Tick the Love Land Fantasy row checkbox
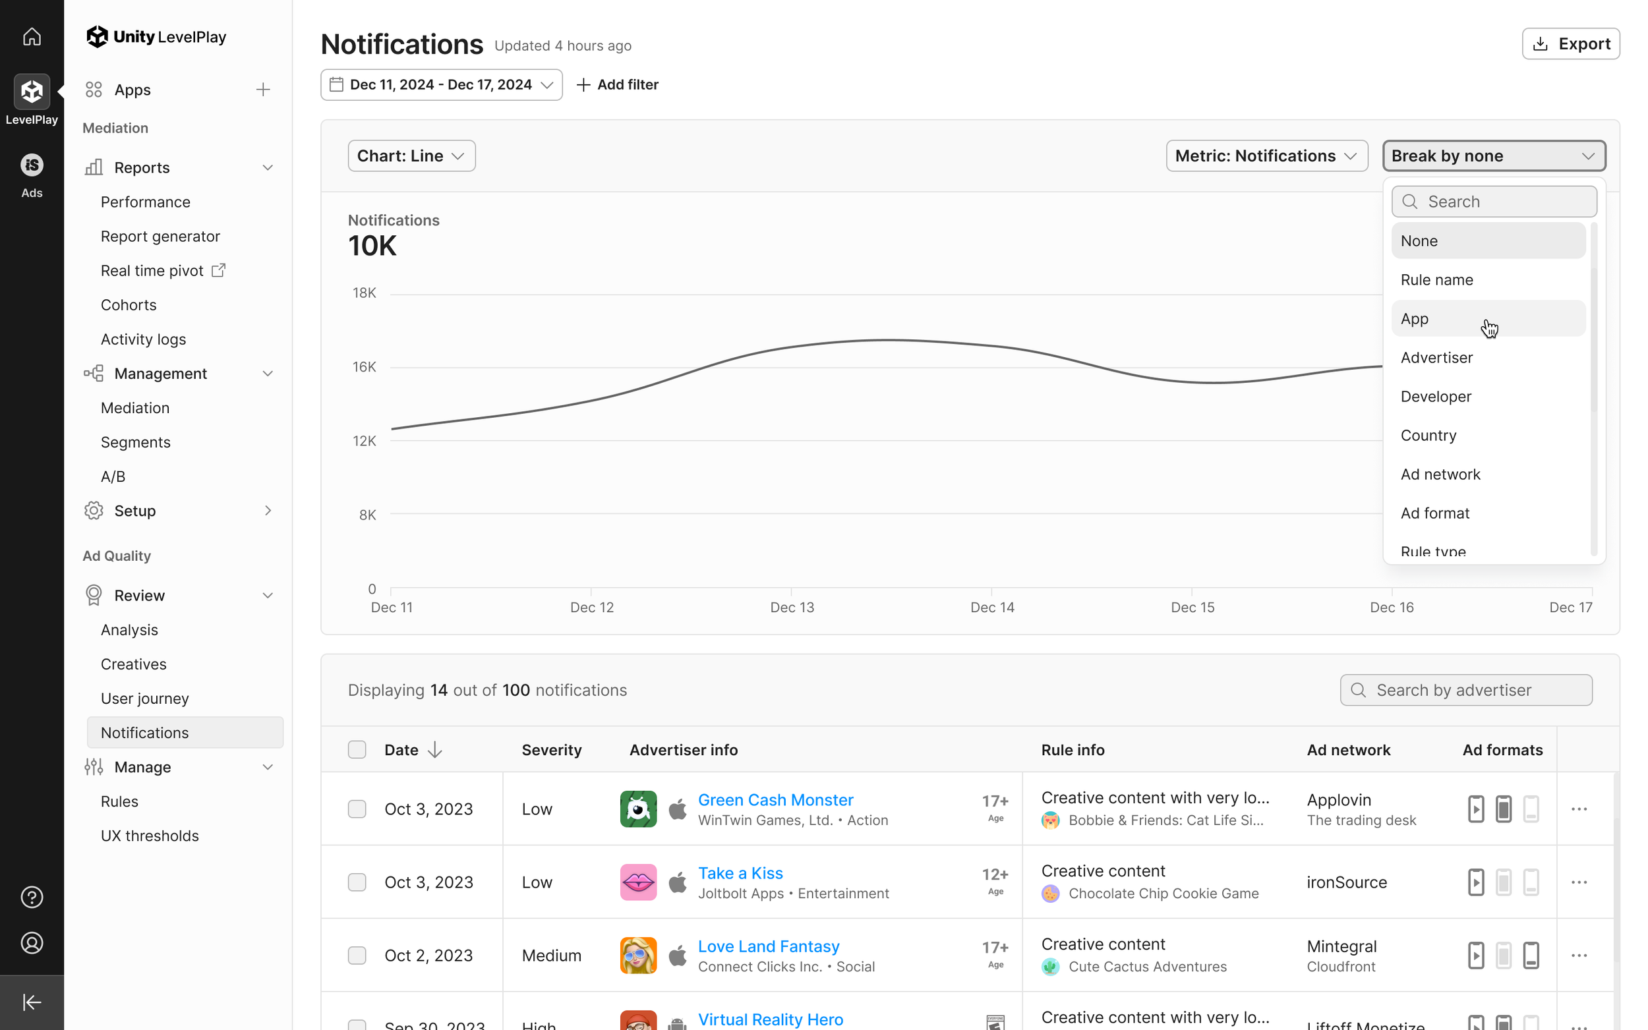Image resolution: width=1648 pixels, height=1030 pixels. pos(357,955)
